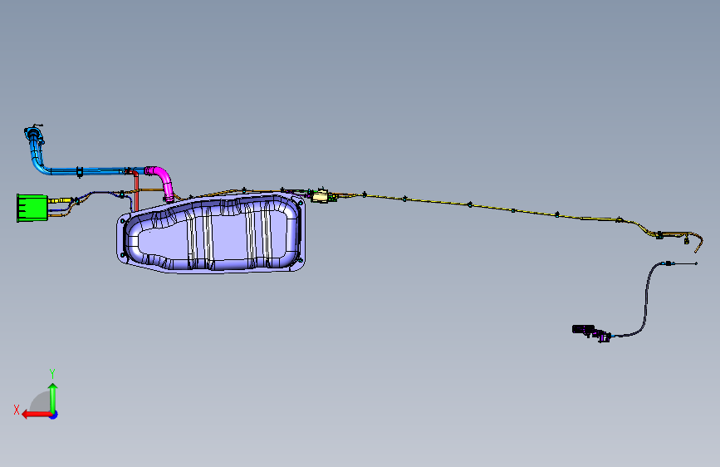
Task: Select the beige fuel filter component
Action: (320, 197)
